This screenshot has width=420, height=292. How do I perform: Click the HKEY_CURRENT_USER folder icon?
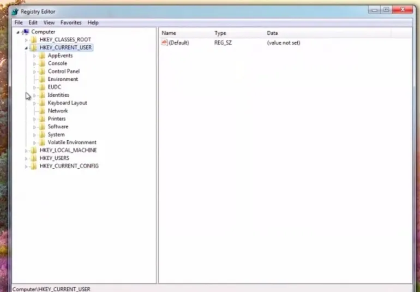(x=34, y=47)
